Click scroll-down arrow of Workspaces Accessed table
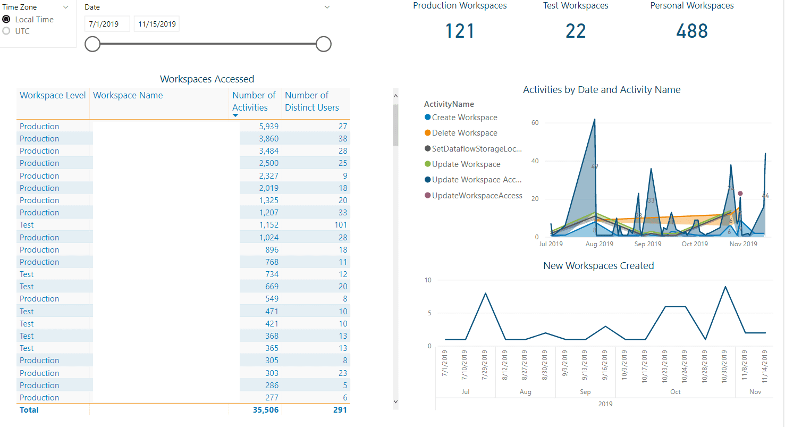 (395, 401)
